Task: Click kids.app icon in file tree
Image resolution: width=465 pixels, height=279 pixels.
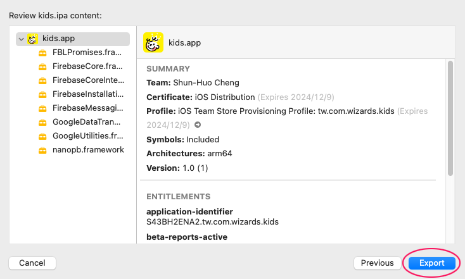Action: click(x=32, y=39)
